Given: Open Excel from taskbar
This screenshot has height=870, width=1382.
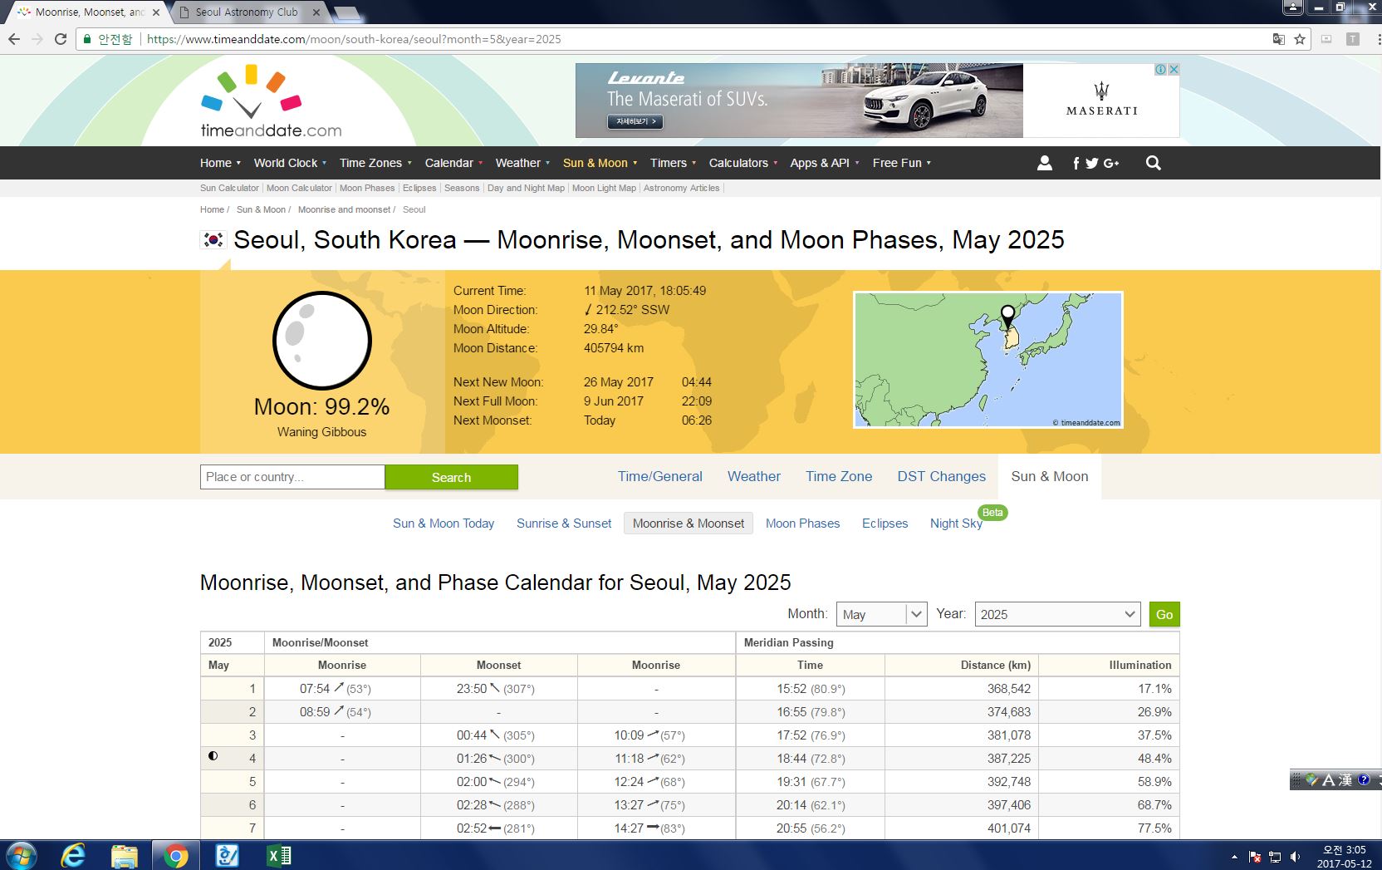Looking at the screenshot, I should point(278,855).
